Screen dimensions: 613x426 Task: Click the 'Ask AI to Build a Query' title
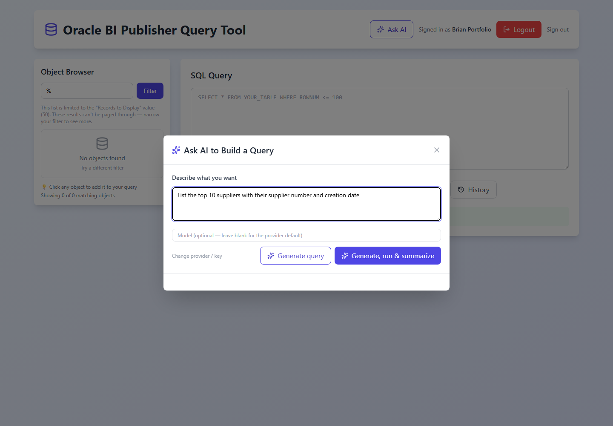click(x=229, y=150)
